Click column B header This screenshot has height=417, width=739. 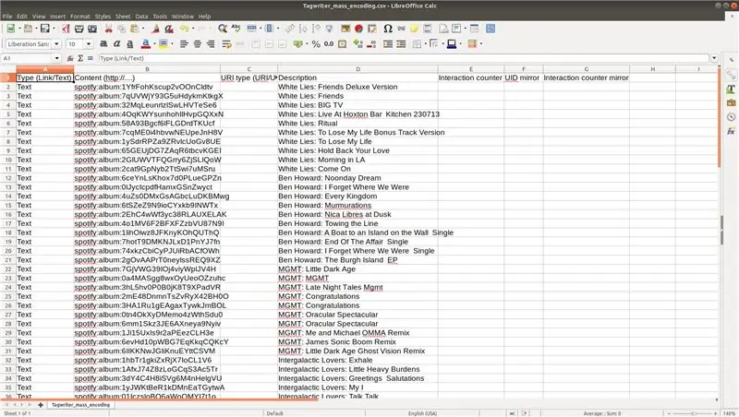click(x=147, y=69)
